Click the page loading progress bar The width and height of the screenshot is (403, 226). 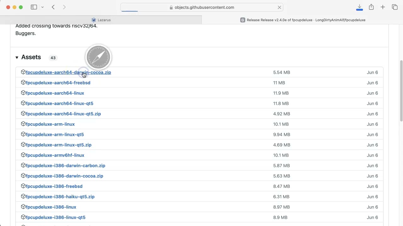click(x=129, y=11)
